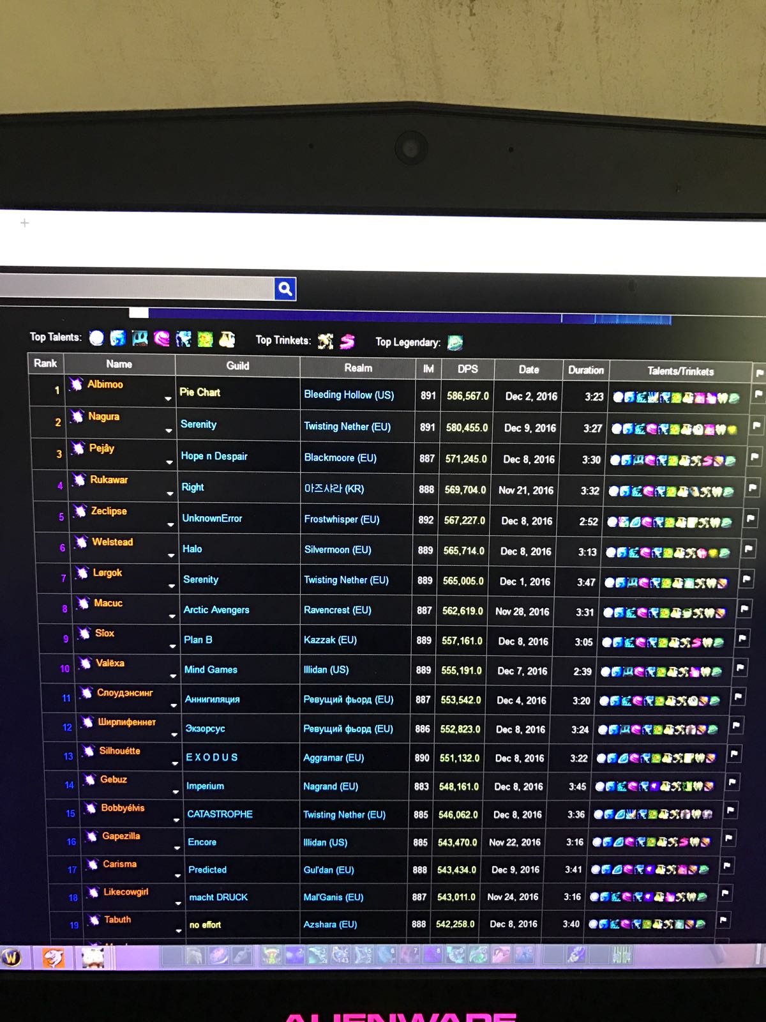Select the white orb icon in Top Talents
Screen dimensions: 766x1022
[96, 337]
